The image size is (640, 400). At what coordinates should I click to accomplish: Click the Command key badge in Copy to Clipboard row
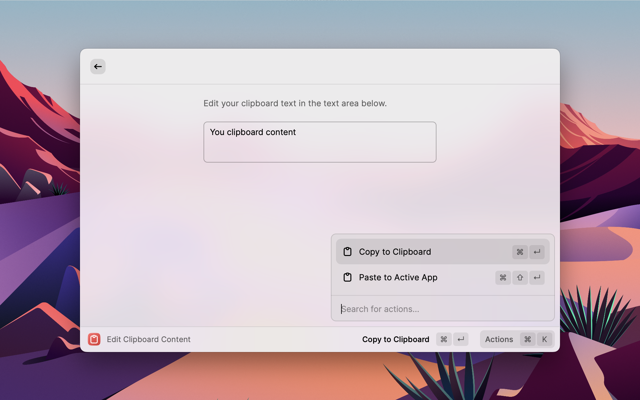520,252
